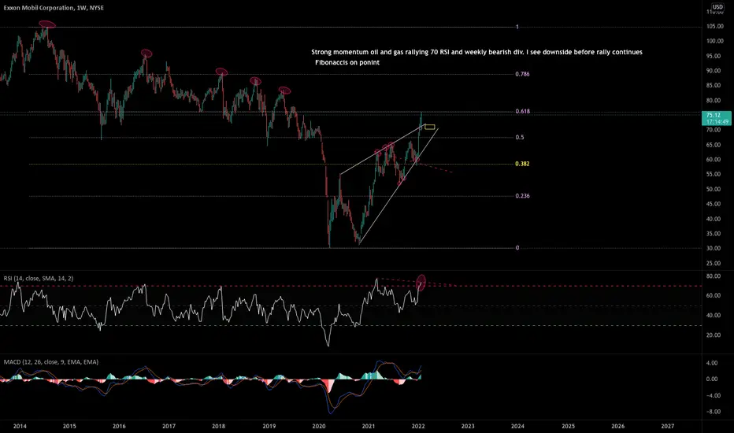Screen dimensions: 734x433
Task: Select the yellow rectangle drawing near price
Action: coord(429,127)
